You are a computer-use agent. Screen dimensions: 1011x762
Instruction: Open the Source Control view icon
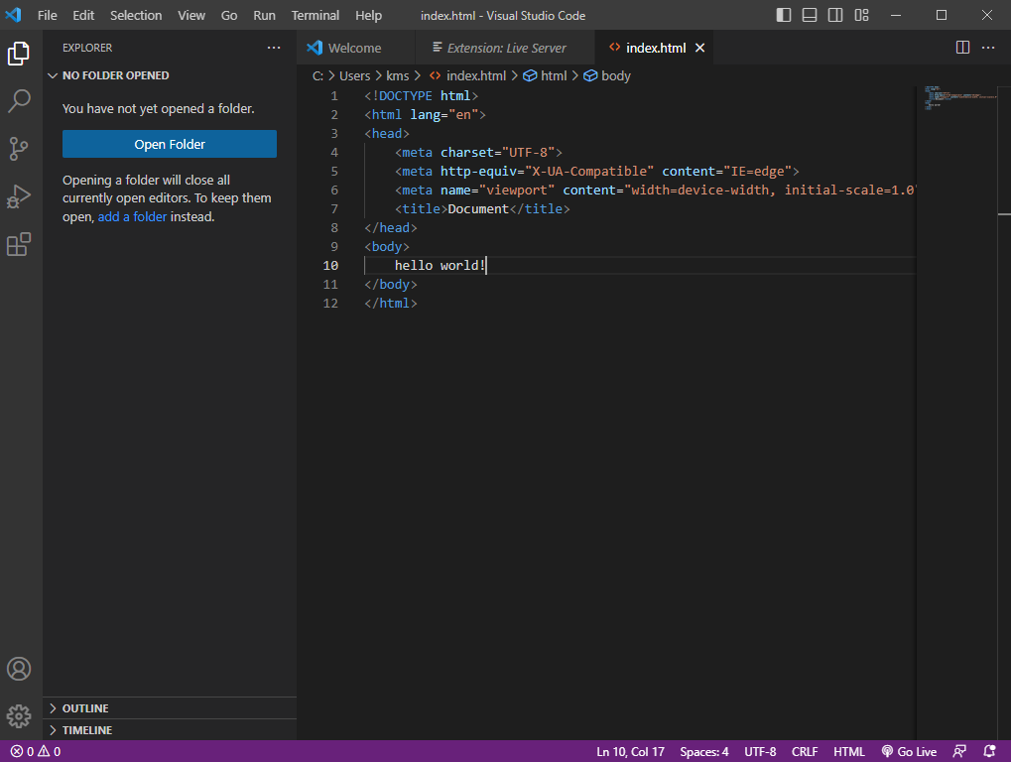click(19, 148)
